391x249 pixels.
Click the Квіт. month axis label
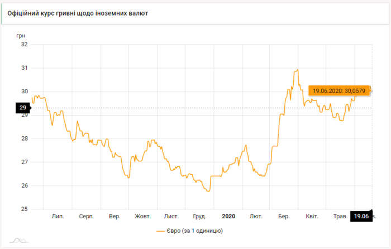pos(312,216)
